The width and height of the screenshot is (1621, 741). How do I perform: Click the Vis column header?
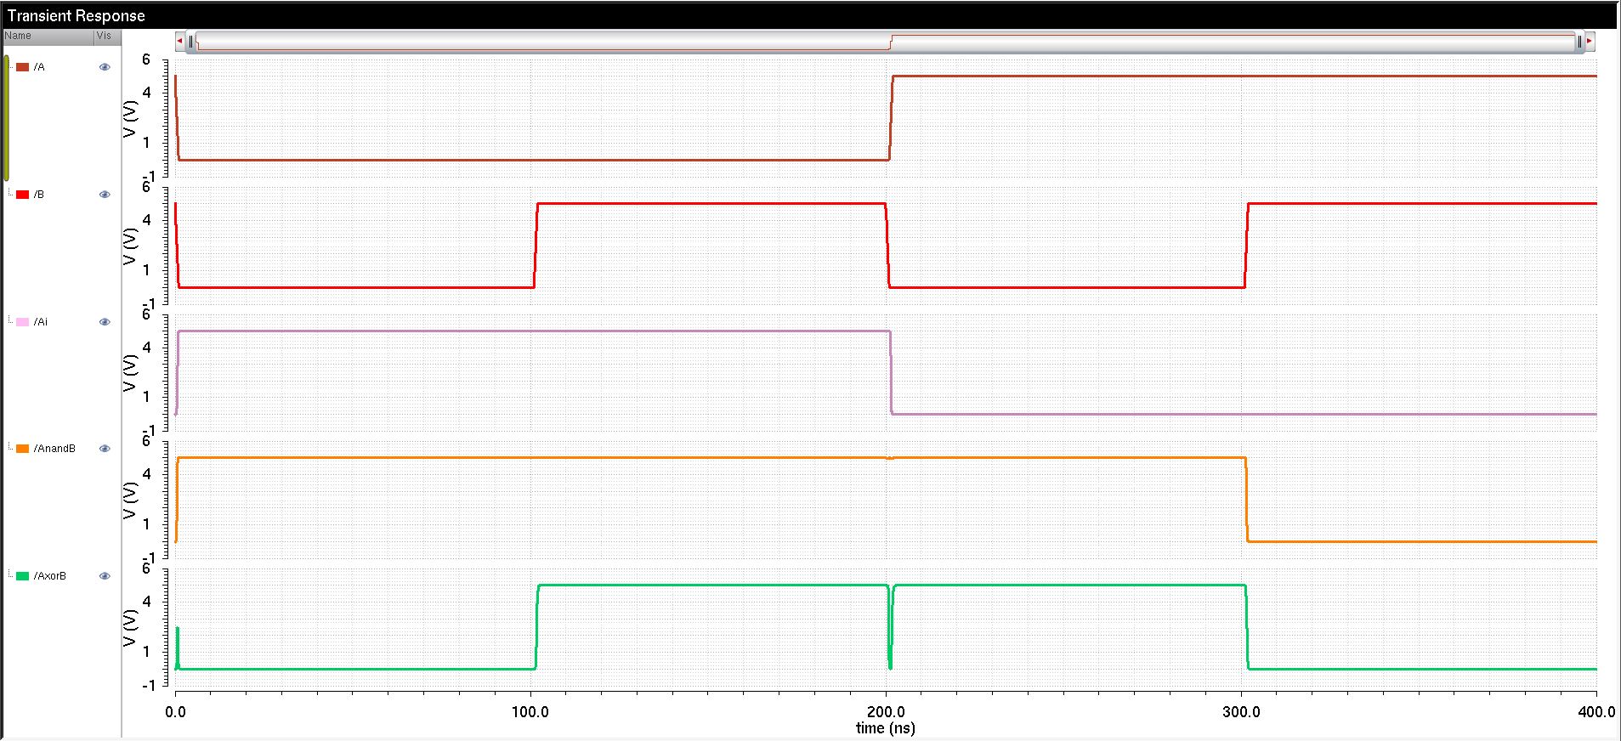pos(107,36)
